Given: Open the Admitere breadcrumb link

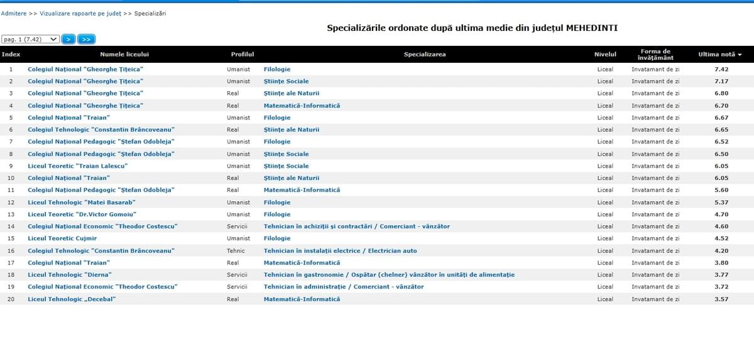Looking at the screenshot, I should click(x=14, y=13).
